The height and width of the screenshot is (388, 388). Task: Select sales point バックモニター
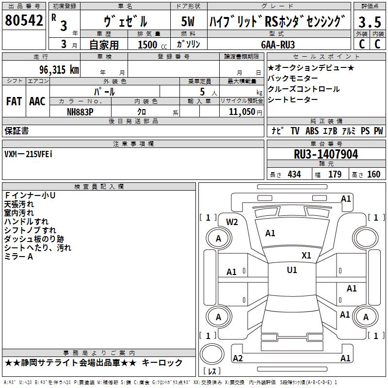pos(293,78)
